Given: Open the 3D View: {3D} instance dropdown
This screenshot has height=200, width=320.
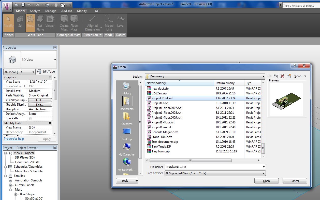Looking at the screenshot, I should tap(33, 72).
